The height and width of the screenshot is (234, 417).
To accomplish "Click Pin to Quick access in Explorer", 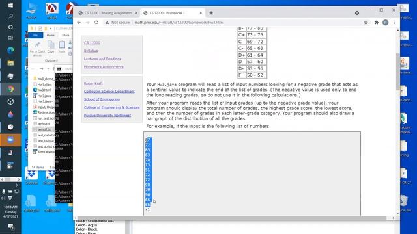I will pos(37,49).
